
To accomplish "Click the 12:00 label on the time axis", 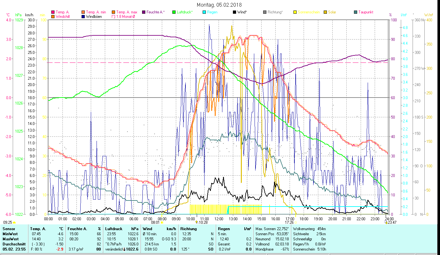I will tap(219, 219).
